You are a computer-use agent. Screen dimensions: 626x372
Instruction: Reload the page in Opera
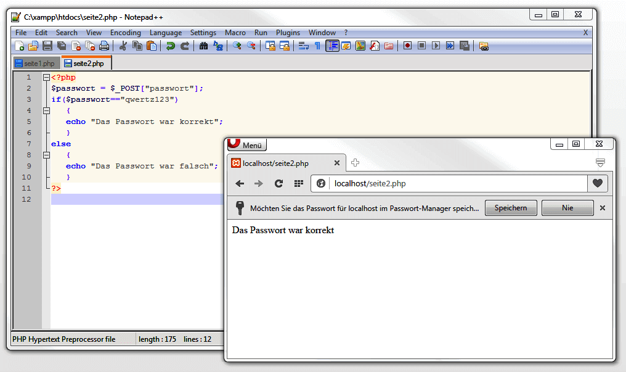(278, 183)
